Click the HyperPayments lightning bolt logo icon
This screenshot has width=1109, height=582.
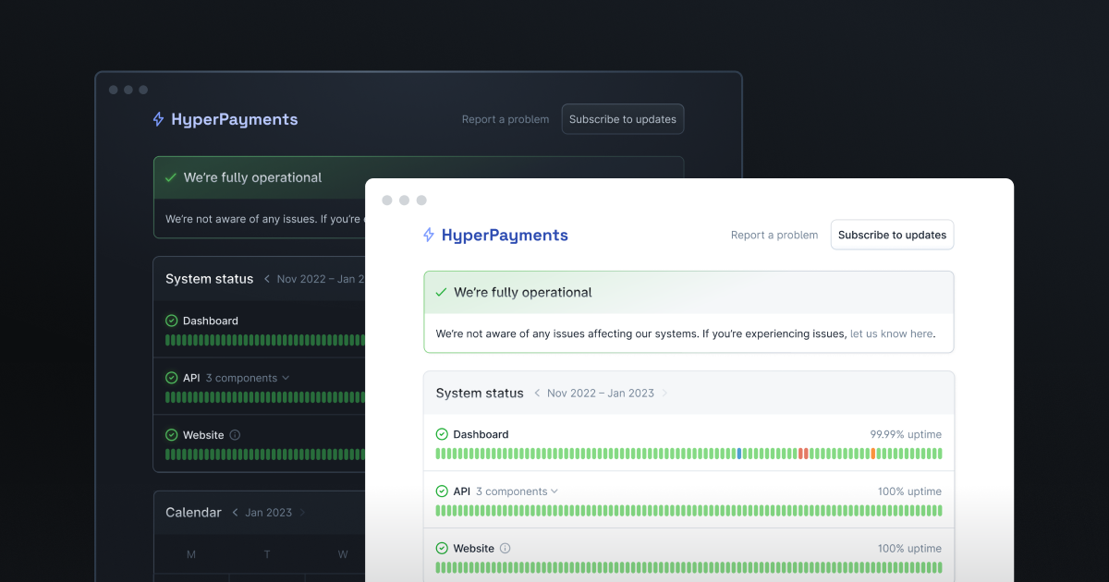coord(428,235)
